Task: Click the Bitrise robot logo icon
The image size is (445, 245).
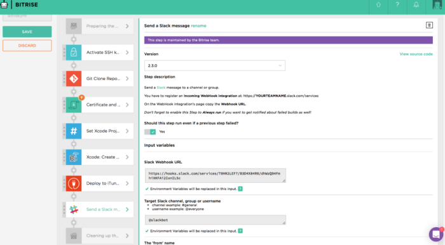Action: tap(4, 4)
